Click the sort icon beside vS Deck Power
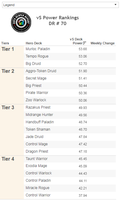The image size is (121, 201). (85, 43)
